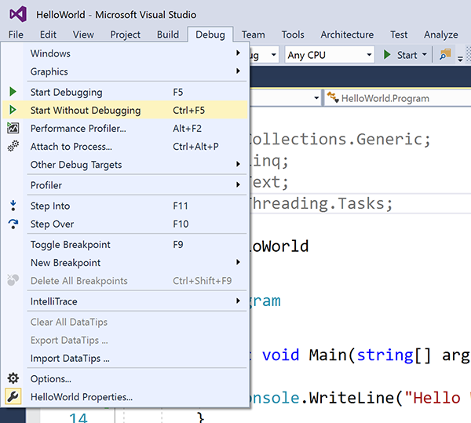This screenshot has width=471, height=423.
Task: Select Performance Profiler menu item
Action: (x=125, y=128)
